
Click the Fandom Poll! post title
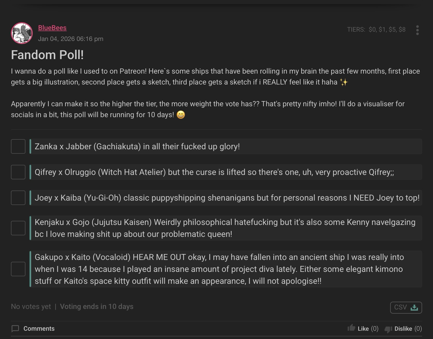[x=47, y=55]
